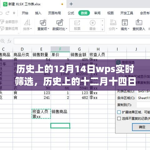Click the redo arrow in quick access toolbar
Screen dimensions: 150x150
coord(7,13)
